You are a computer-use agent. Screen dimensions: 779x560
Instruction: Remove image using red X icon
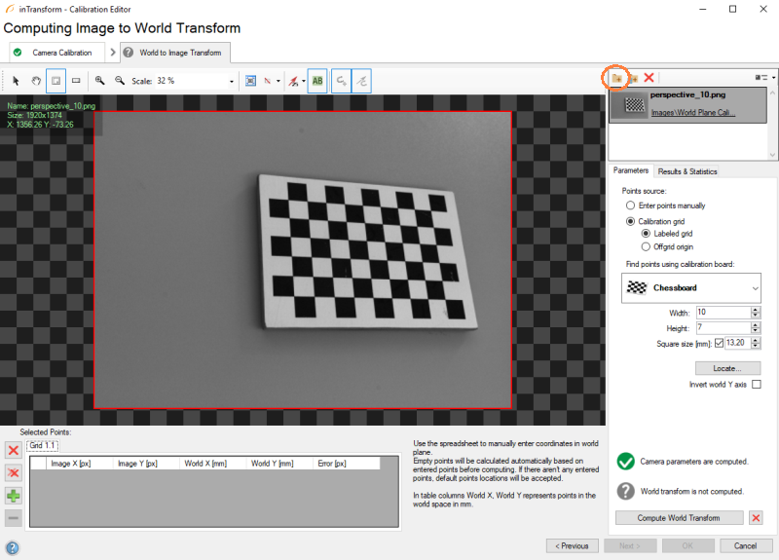pos(649,77)
